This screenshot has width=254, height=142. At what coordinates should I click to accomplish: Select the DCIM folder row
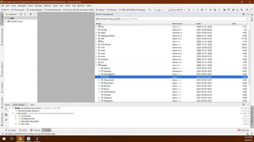point(171,77)
